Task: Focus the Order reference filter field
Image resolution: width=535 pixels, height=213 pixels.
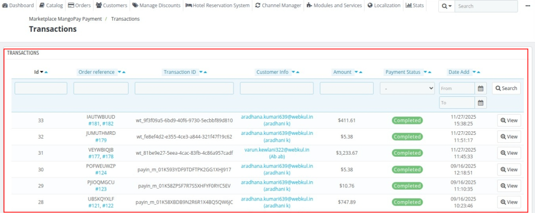Action: click(101, 88)
